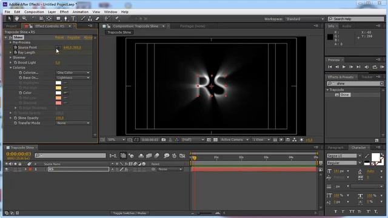
Task: Switch to the Paragraph tab
Action: pos(335,148)
